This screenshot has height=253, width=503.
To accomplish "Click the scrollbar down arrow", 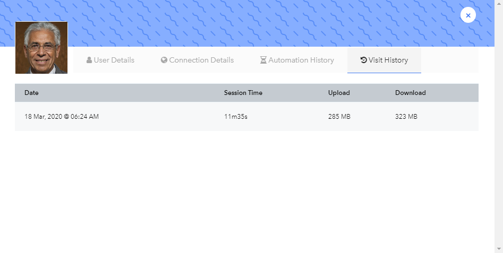I will coord(499,249).
